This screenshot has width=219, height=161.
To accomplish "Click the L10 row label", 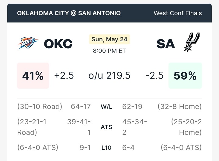I will point(106,148).
